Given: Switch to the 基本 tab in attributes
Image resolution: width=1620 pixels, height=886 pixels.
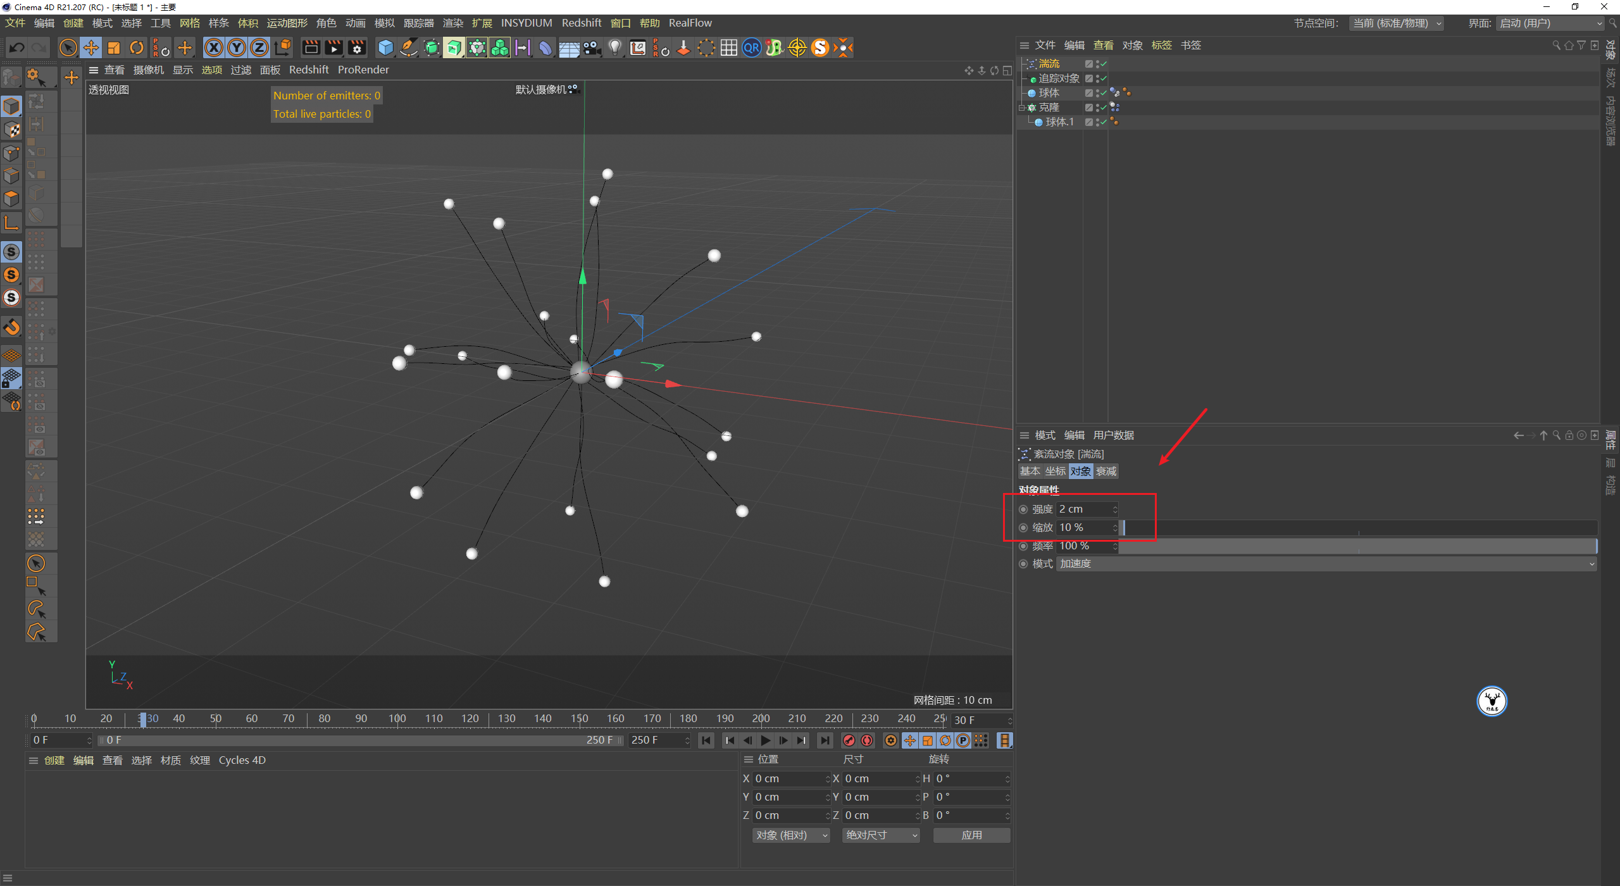Looking at the screenshot, I should (x=1030, y=471).
